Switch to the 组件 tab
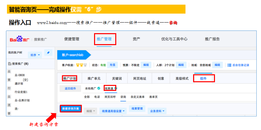The image size is (261, 130). [x=203, y=78]
